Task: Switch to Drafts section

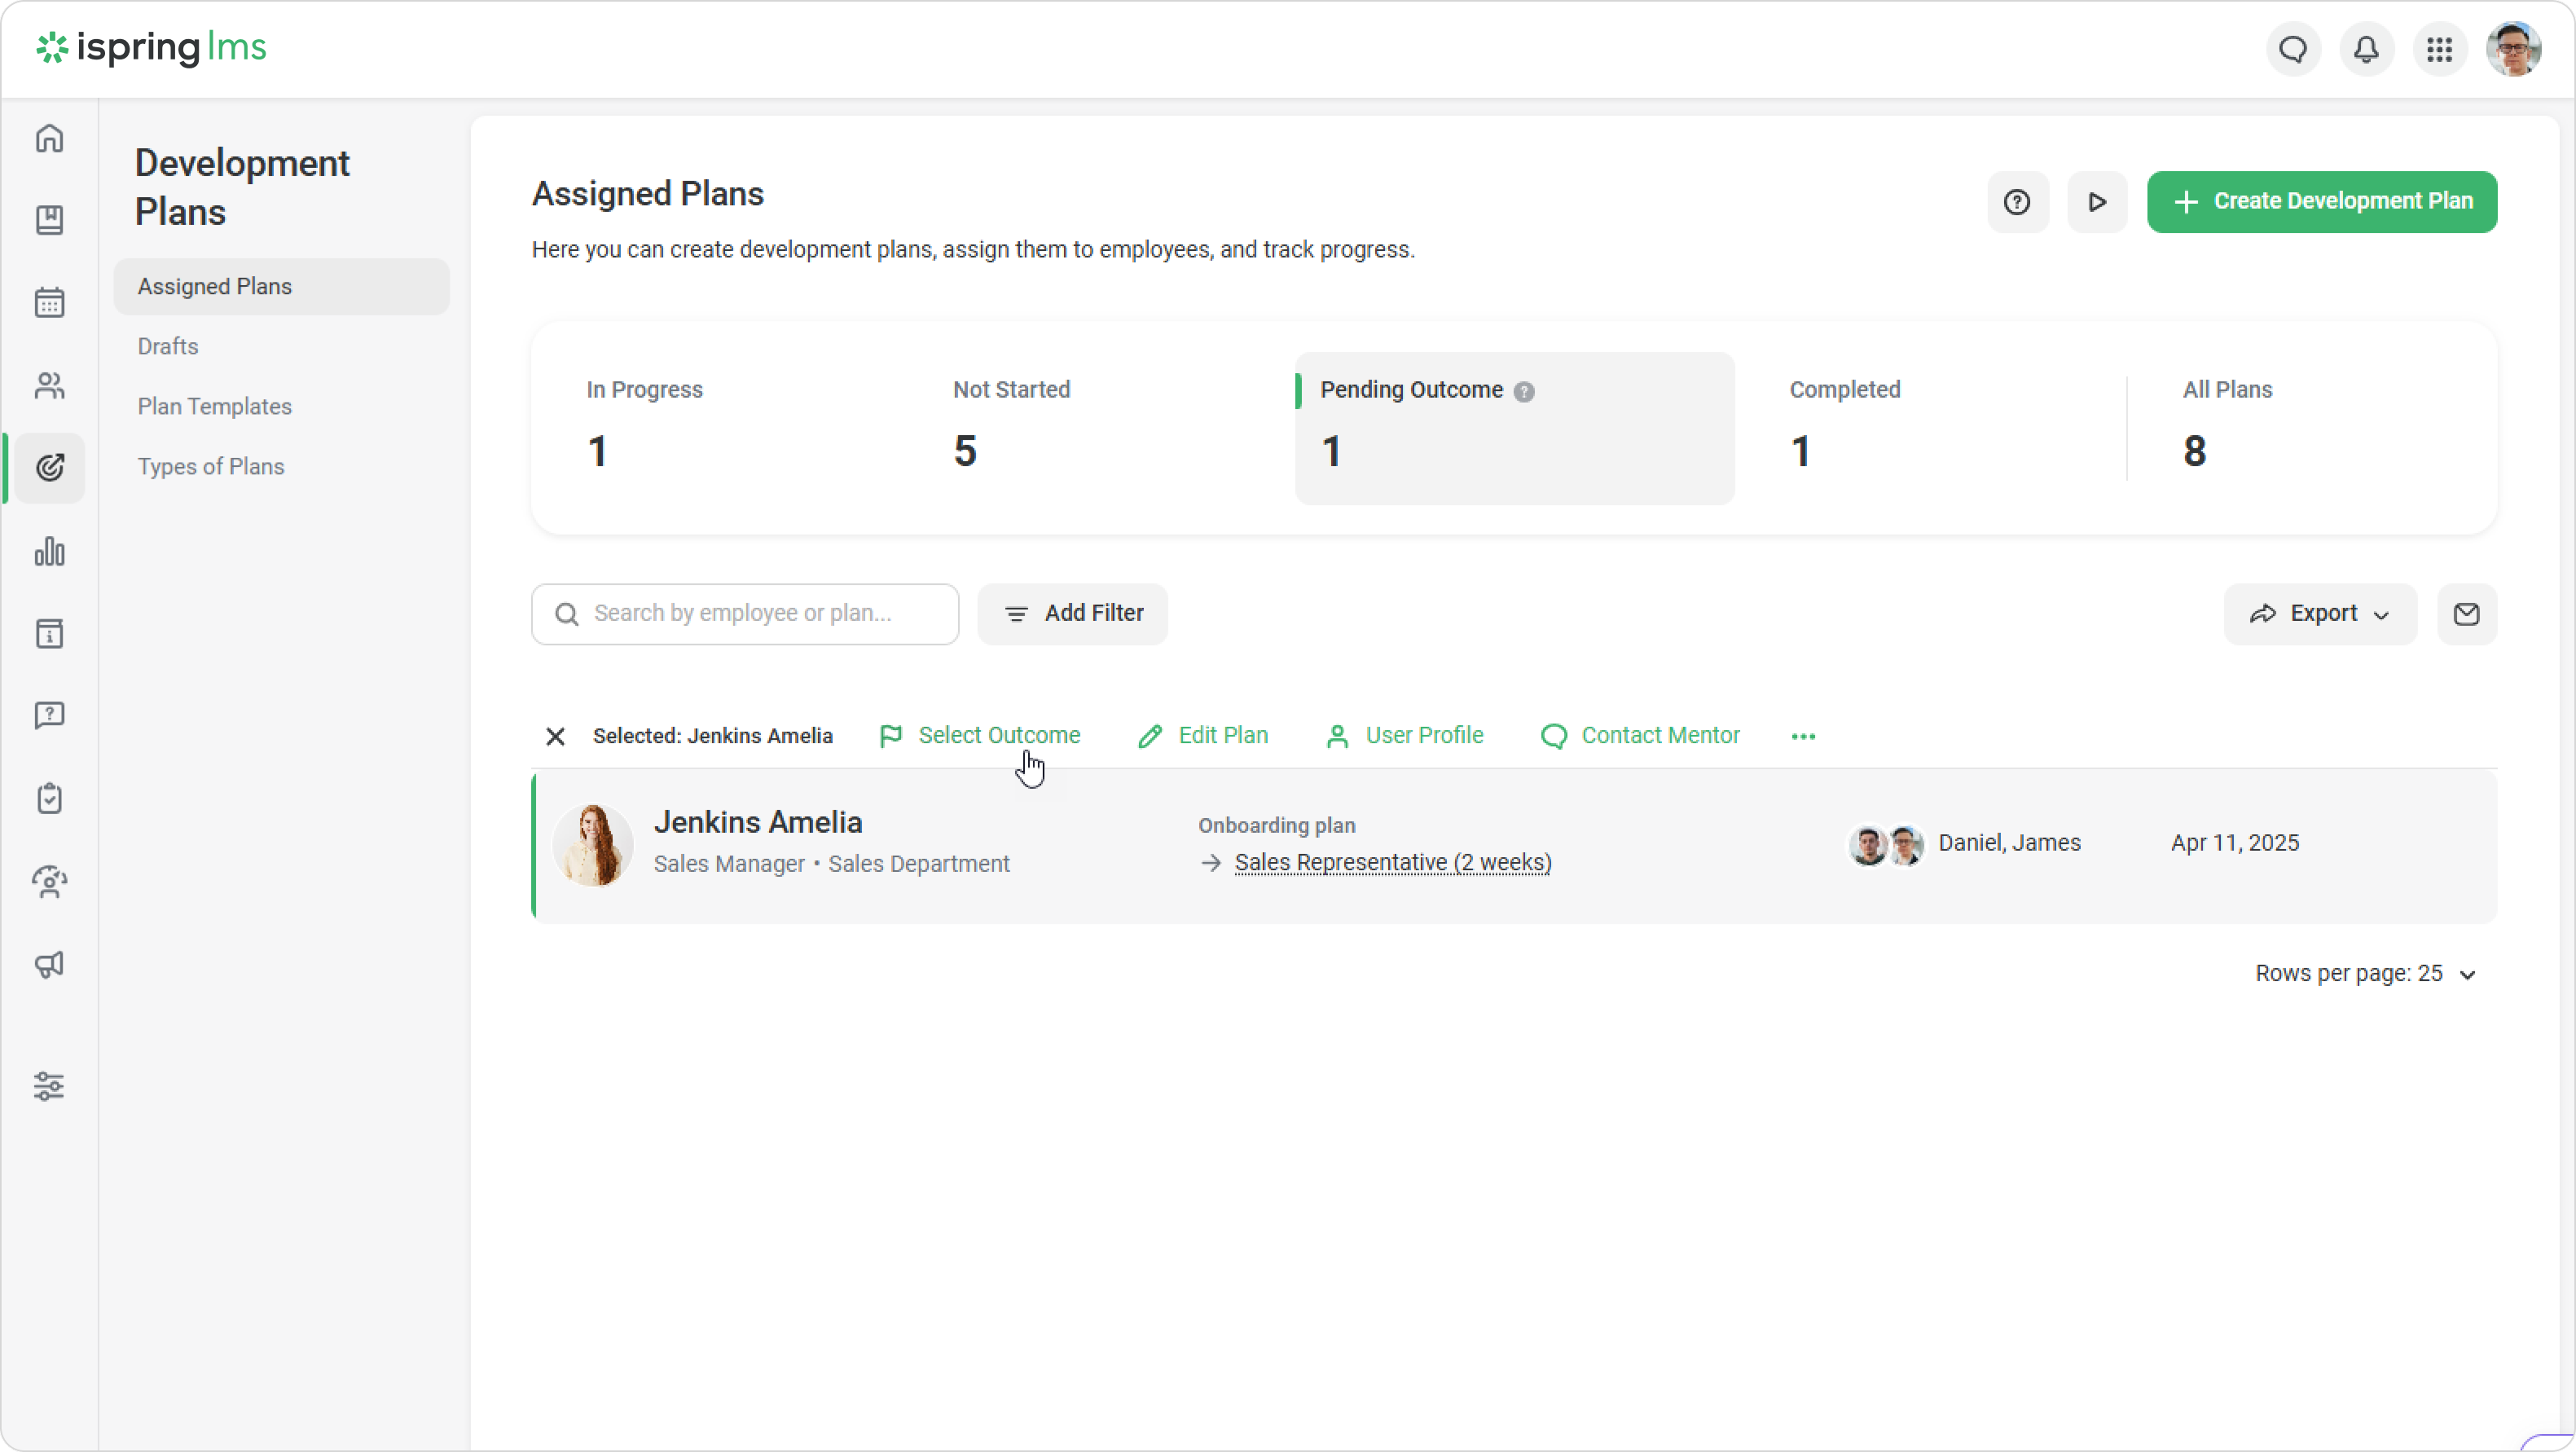Action: pyautogui.click(x=168, y=346)
